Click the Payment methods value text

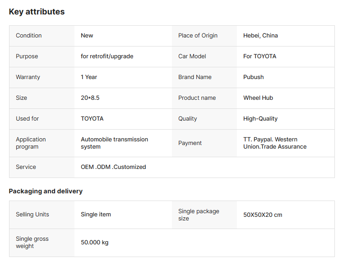tap(274, 143)
